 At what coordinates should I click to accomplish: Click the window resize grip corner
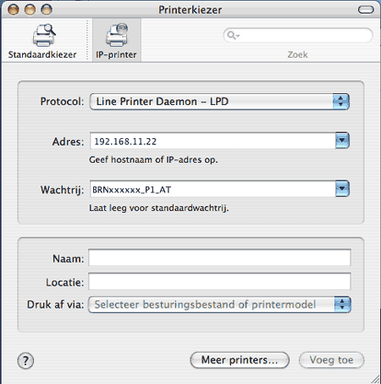coord(375,378)
